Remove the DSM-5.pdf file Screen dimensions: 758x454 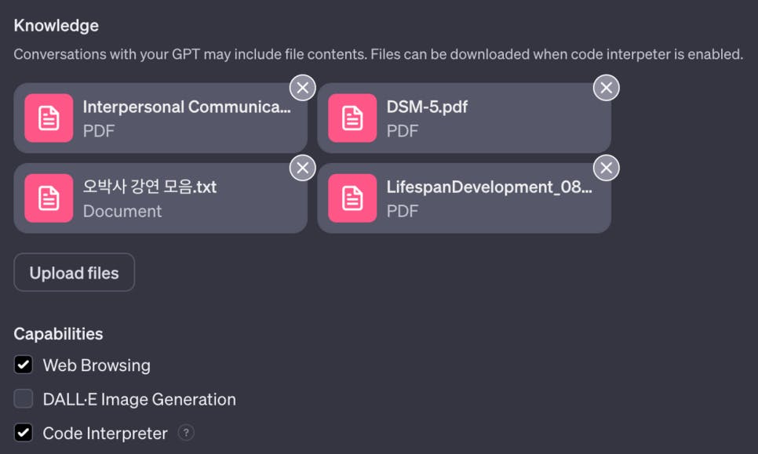606,88
